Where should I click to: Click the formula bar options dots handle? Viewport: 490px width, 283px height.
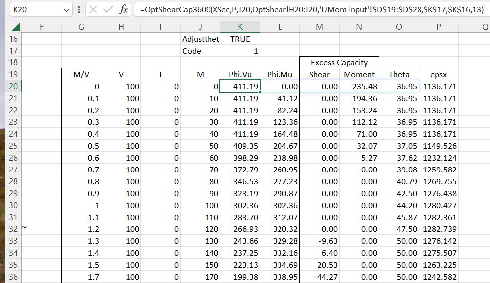coord(80,10)
